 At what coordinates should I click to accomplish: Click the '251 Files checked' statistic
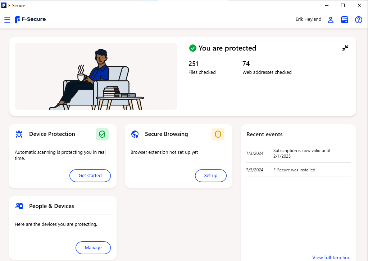pos(202,67)
